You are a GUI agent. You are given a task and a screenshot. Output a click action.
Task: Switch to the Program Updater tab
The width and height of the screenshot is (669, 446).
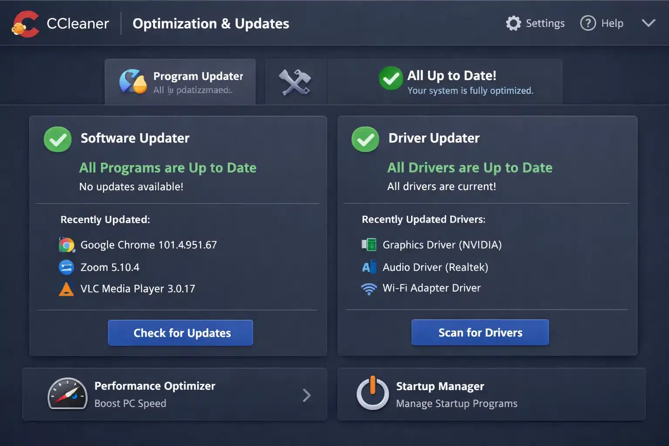click(180, 81)
